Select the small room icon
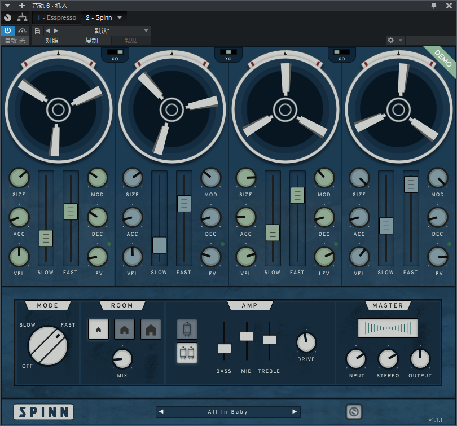Image resolution: width=457 pixels, height=426 pixels. (x=99, y=330)
